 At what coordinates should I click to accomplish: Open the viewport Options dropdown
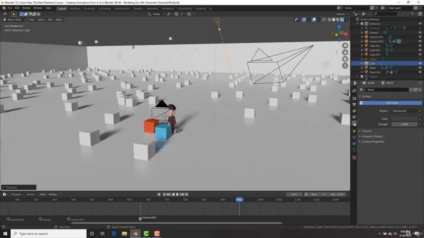(x=342, y=14)
